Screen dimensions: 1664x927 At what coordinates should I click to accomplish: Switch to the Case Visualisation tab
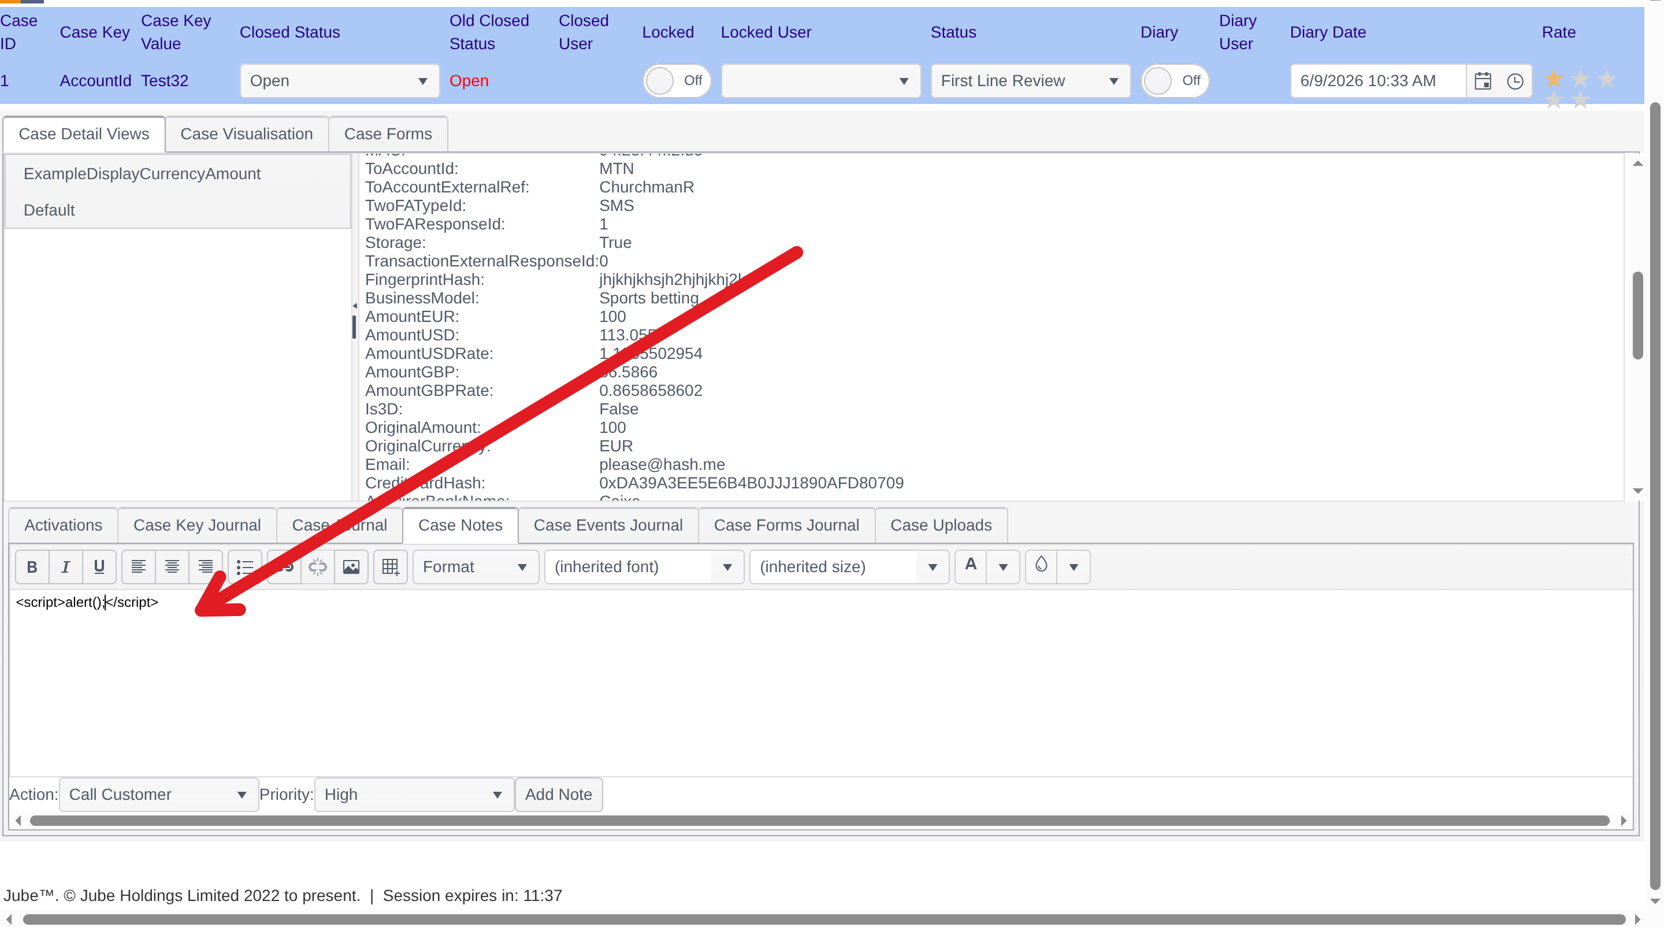tap(247, 134)
